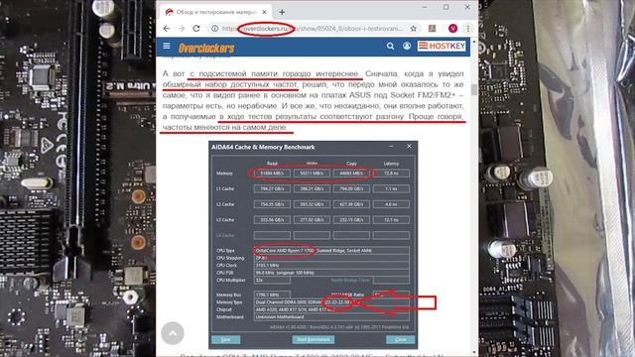Maximize the Chrome window

click(x=445, y=7)
